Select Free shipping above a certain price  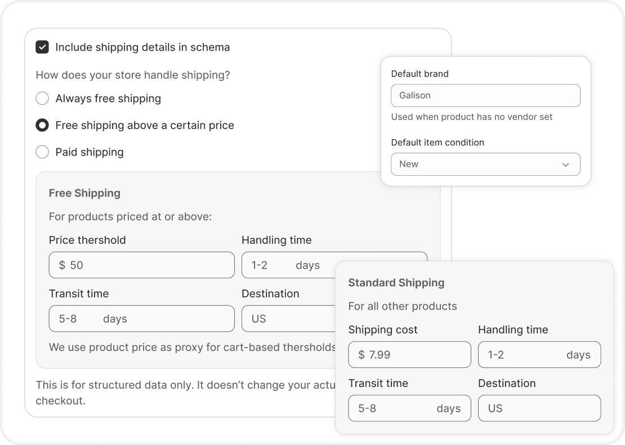pyautogui.click(x=42, y=125)
